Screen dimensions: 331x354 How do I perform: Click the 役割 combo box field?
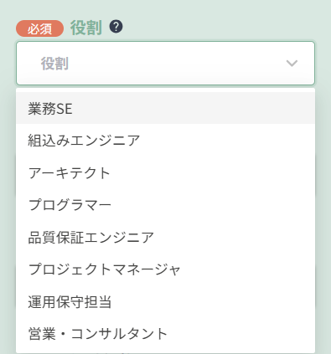point(165,64)
